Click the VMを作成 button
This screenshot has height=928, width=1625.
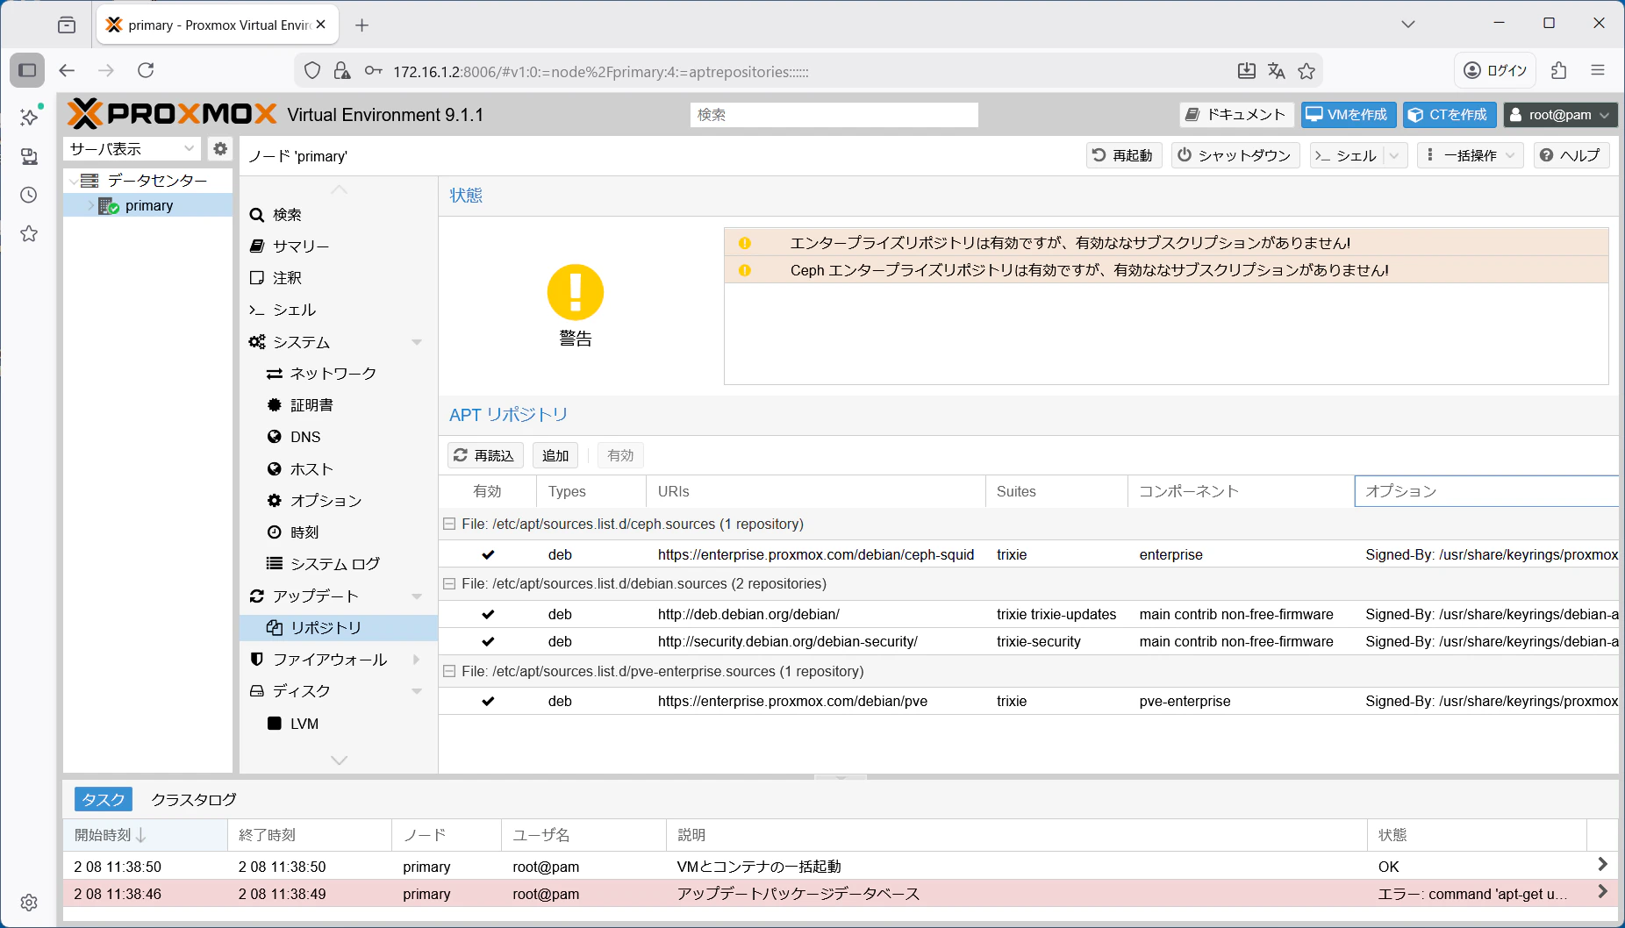tap(1348, 115)
